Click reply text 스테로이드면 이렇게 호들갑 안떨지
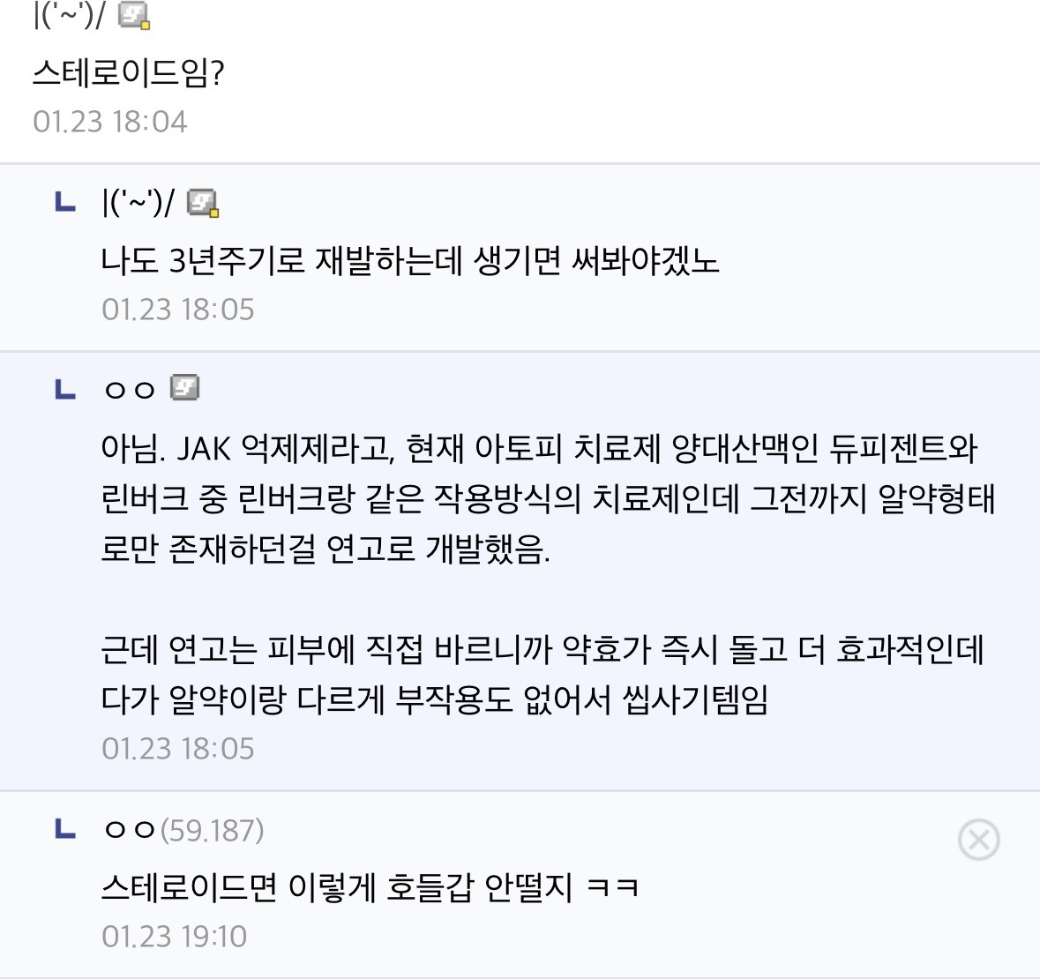Screen dimensions: 1040x979 pyautogui.click(x=370, y=886)
